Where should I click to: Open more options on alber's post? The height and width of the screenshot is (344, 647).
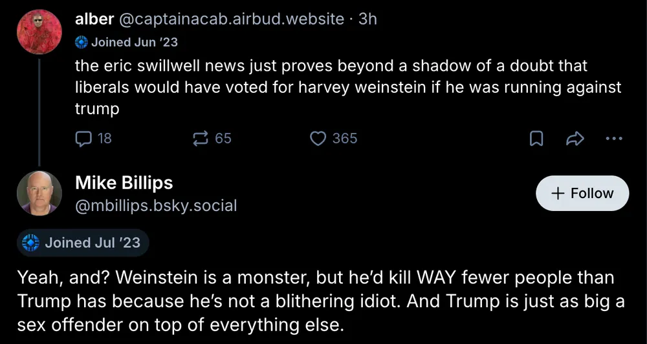click(x=613, y=138)
